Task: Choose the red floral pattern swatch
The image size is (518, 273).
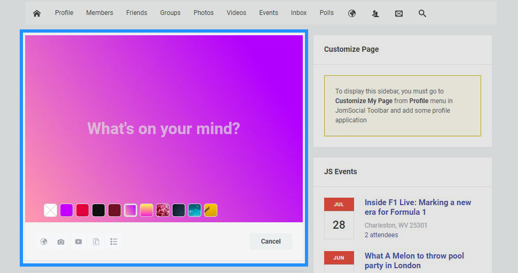Action: point(162,210)
